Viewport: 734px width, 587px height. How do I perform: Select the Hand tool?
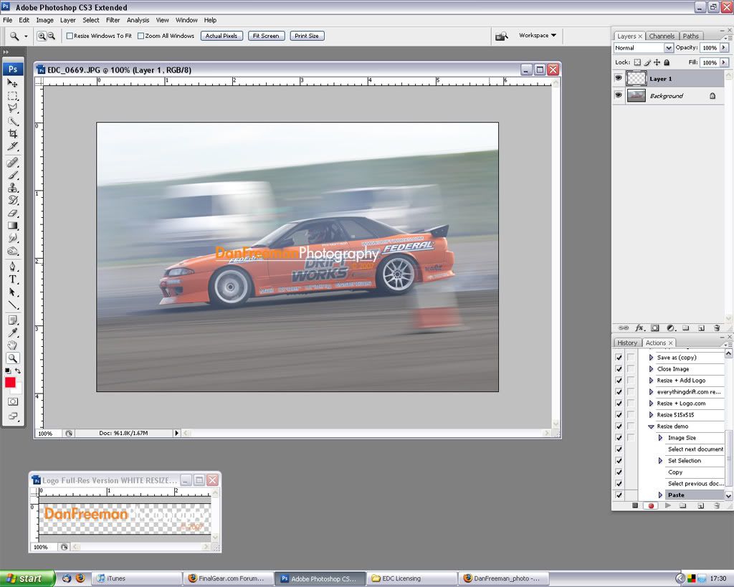(x=13, y=345)
